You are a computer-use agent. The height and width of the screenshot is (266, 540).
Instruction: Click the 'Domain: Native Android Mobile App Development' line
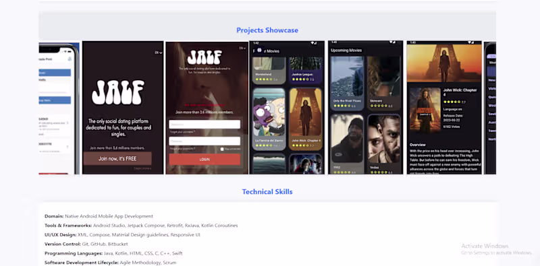click(99, 216)
